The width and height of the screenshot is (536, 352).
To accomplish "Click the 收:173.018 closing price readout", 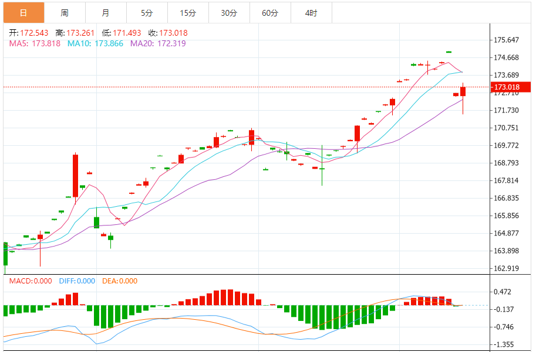I will 168,33.
